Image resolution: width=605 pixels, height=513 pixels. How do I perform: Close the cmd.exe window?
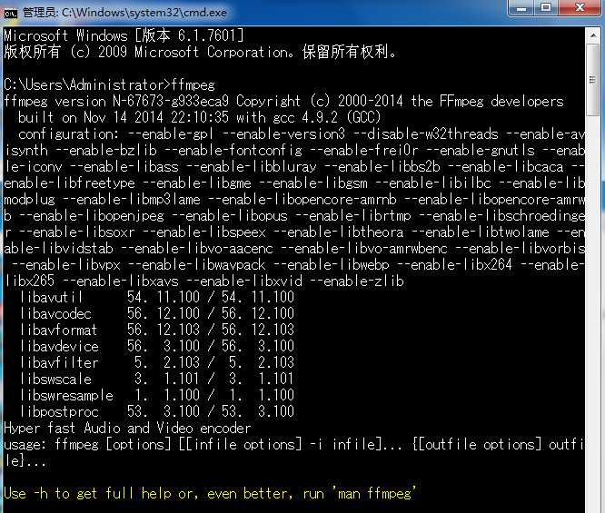pos(580,8)
